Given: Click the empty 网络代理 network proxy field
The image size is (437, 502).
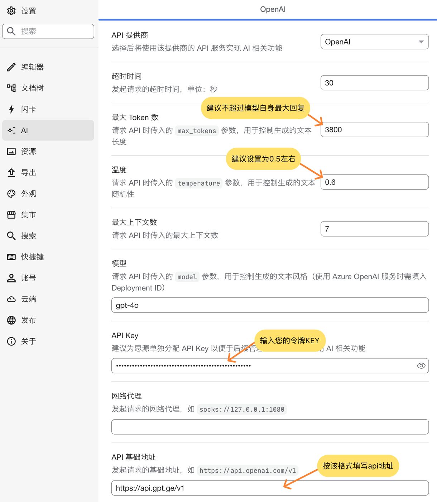Looking at the screenshot, I should [x=270, y=427].
